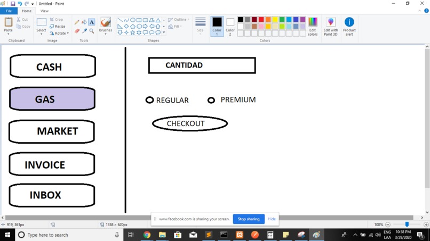
Task: Open the File menu
Action: (x=9, y=11)
